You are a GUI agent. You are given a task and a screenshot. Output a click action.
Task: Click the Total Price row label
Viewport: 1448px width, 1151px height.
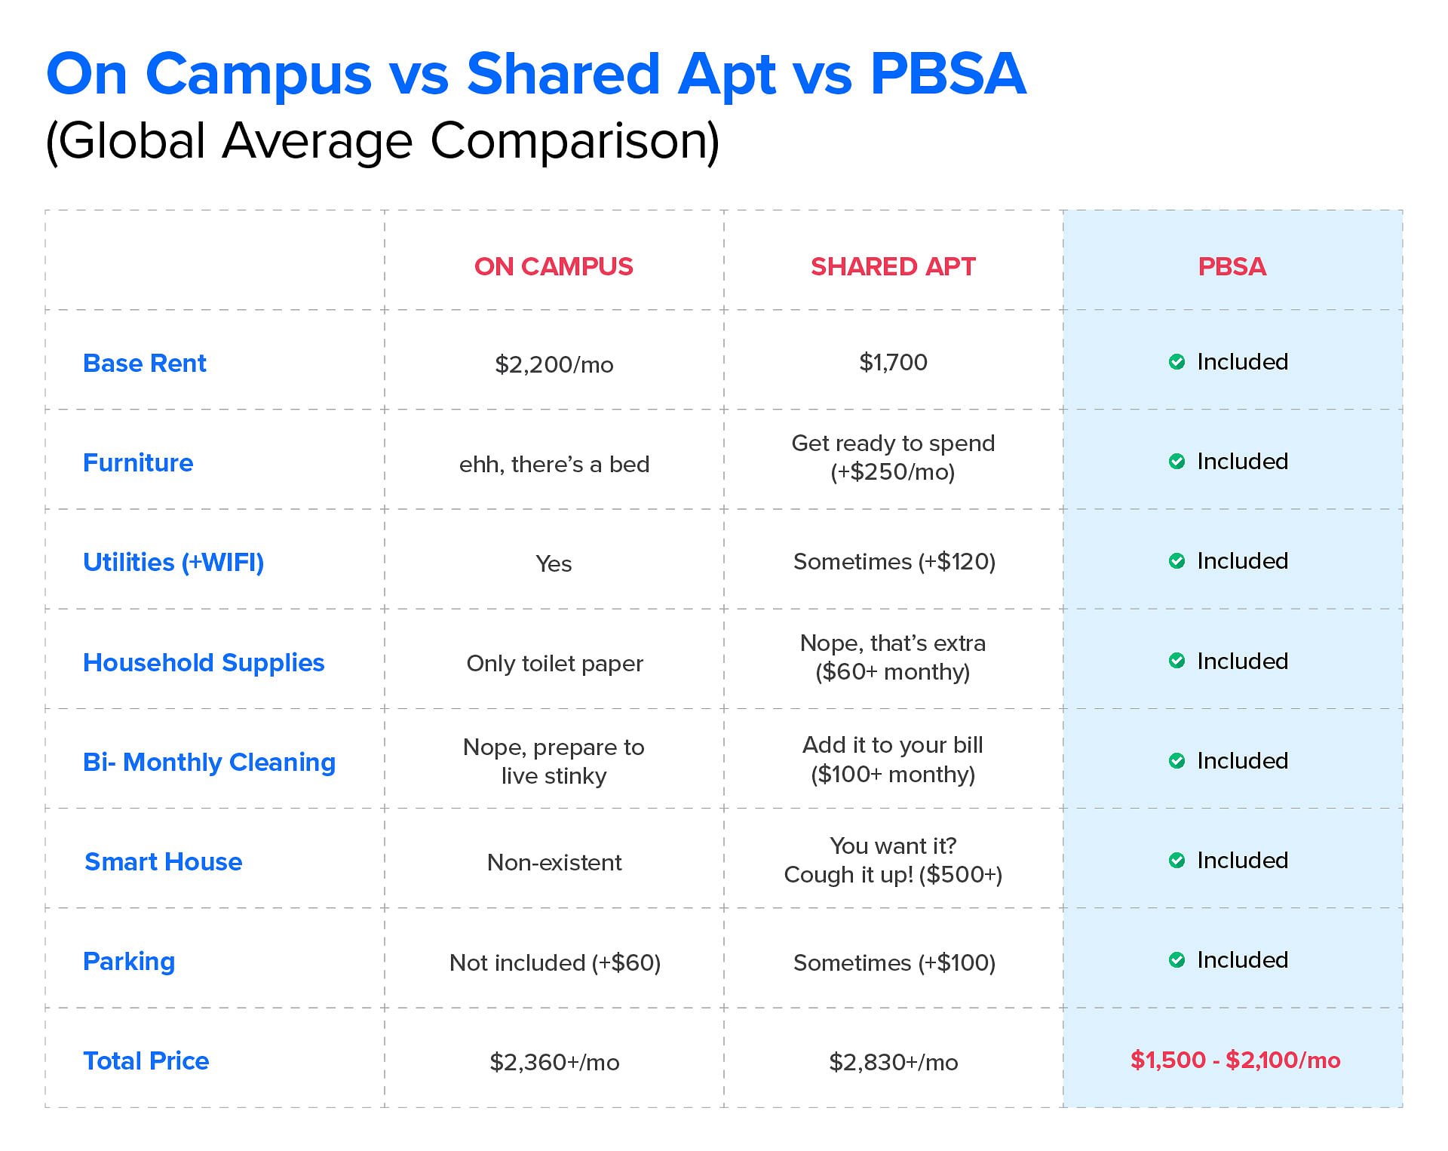click(146, 1060)
